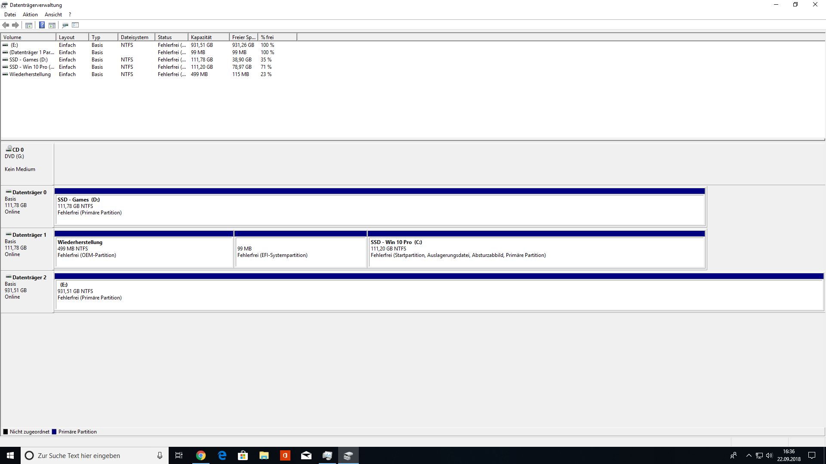Click the Primäre Partition legend color swatch
Viewport: 826px width, 464px height.
click(54, 432)
